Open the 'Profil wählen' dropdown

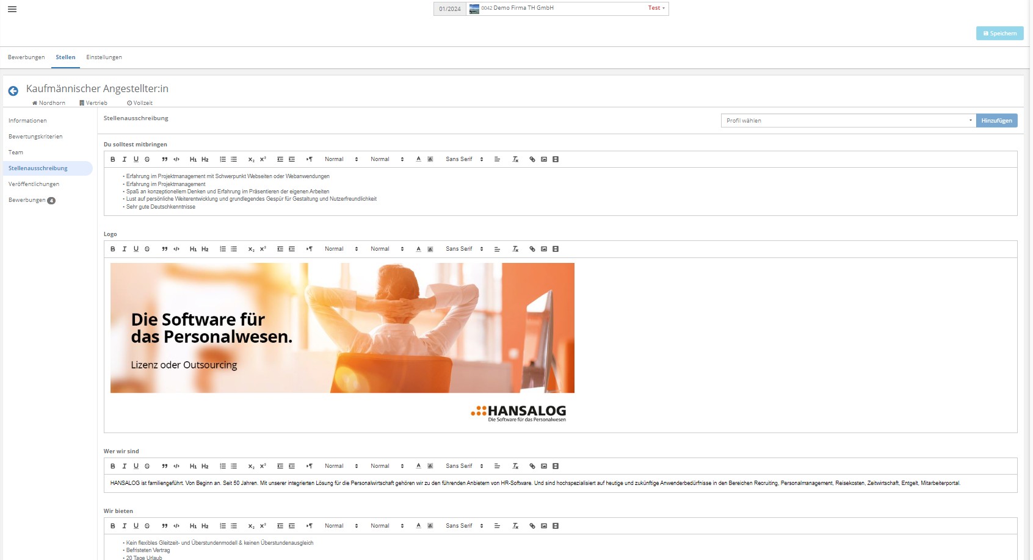click(848, 121)
